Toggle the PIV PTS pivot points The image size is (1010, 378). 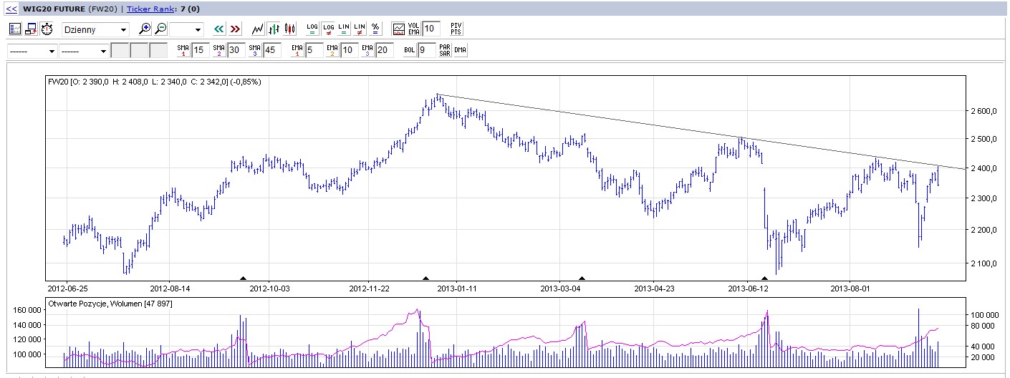coord(456,29)
